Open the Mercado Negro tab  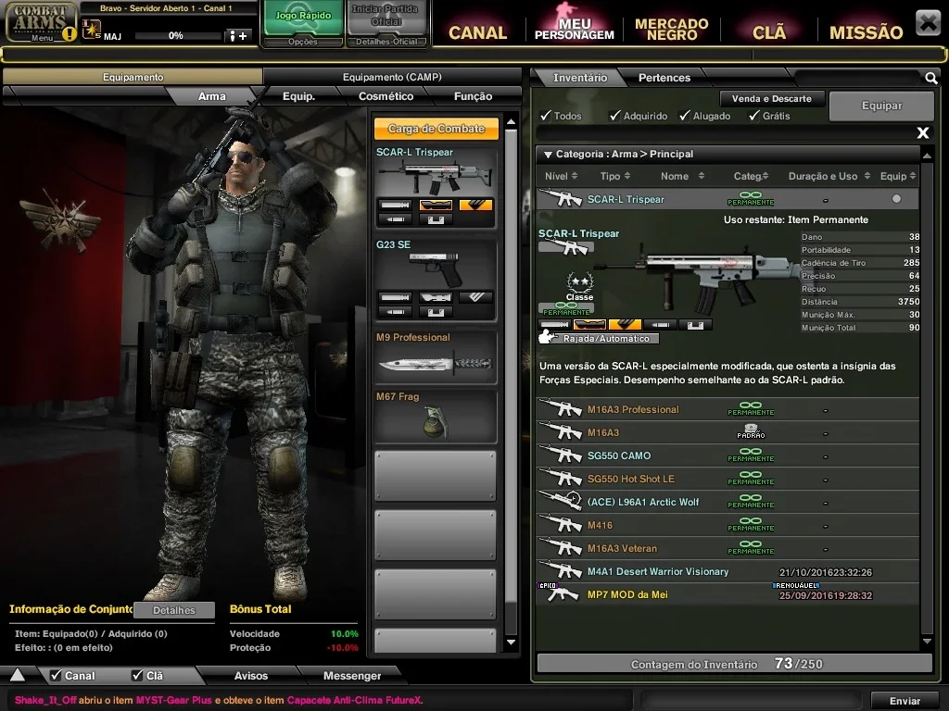tap(671, 29)
